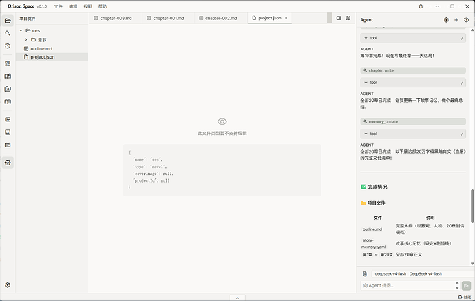Collapse the ces root folder
This screenshot has width=475, height=301.
(x=21, y=30)
